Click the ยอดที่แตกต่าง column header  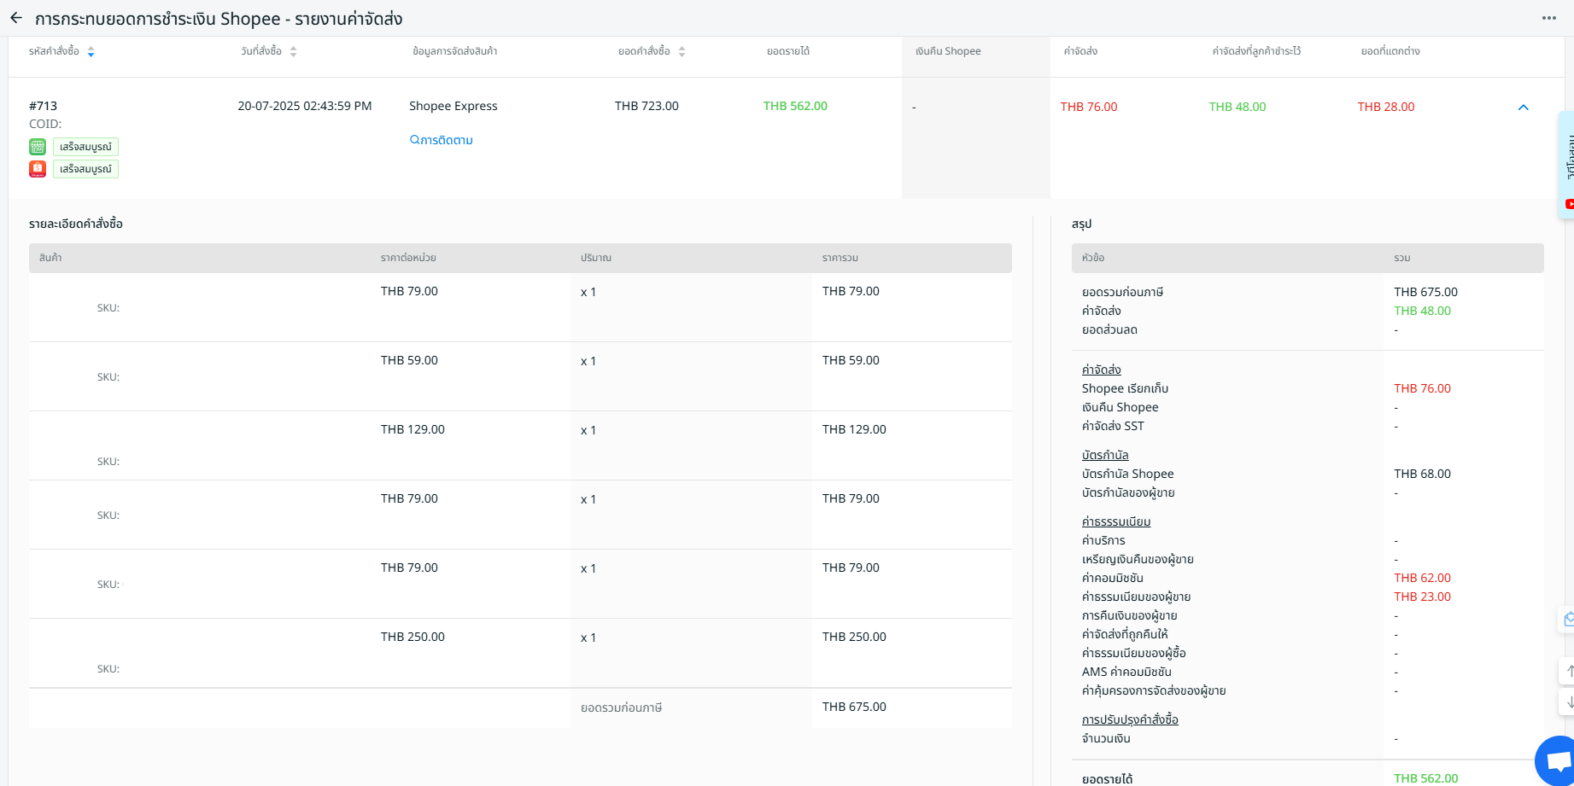click(1390, 51)
